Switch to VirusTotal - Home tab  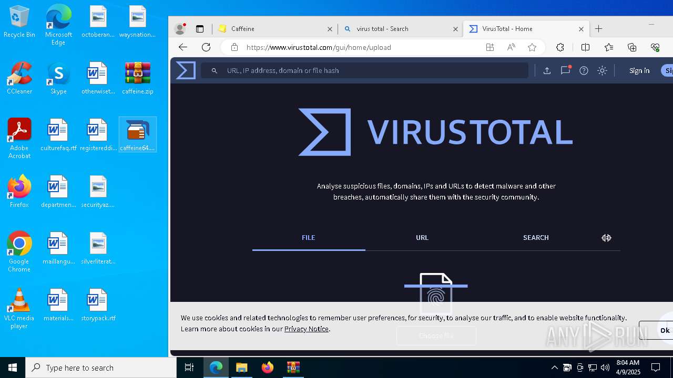coord(526,29)
